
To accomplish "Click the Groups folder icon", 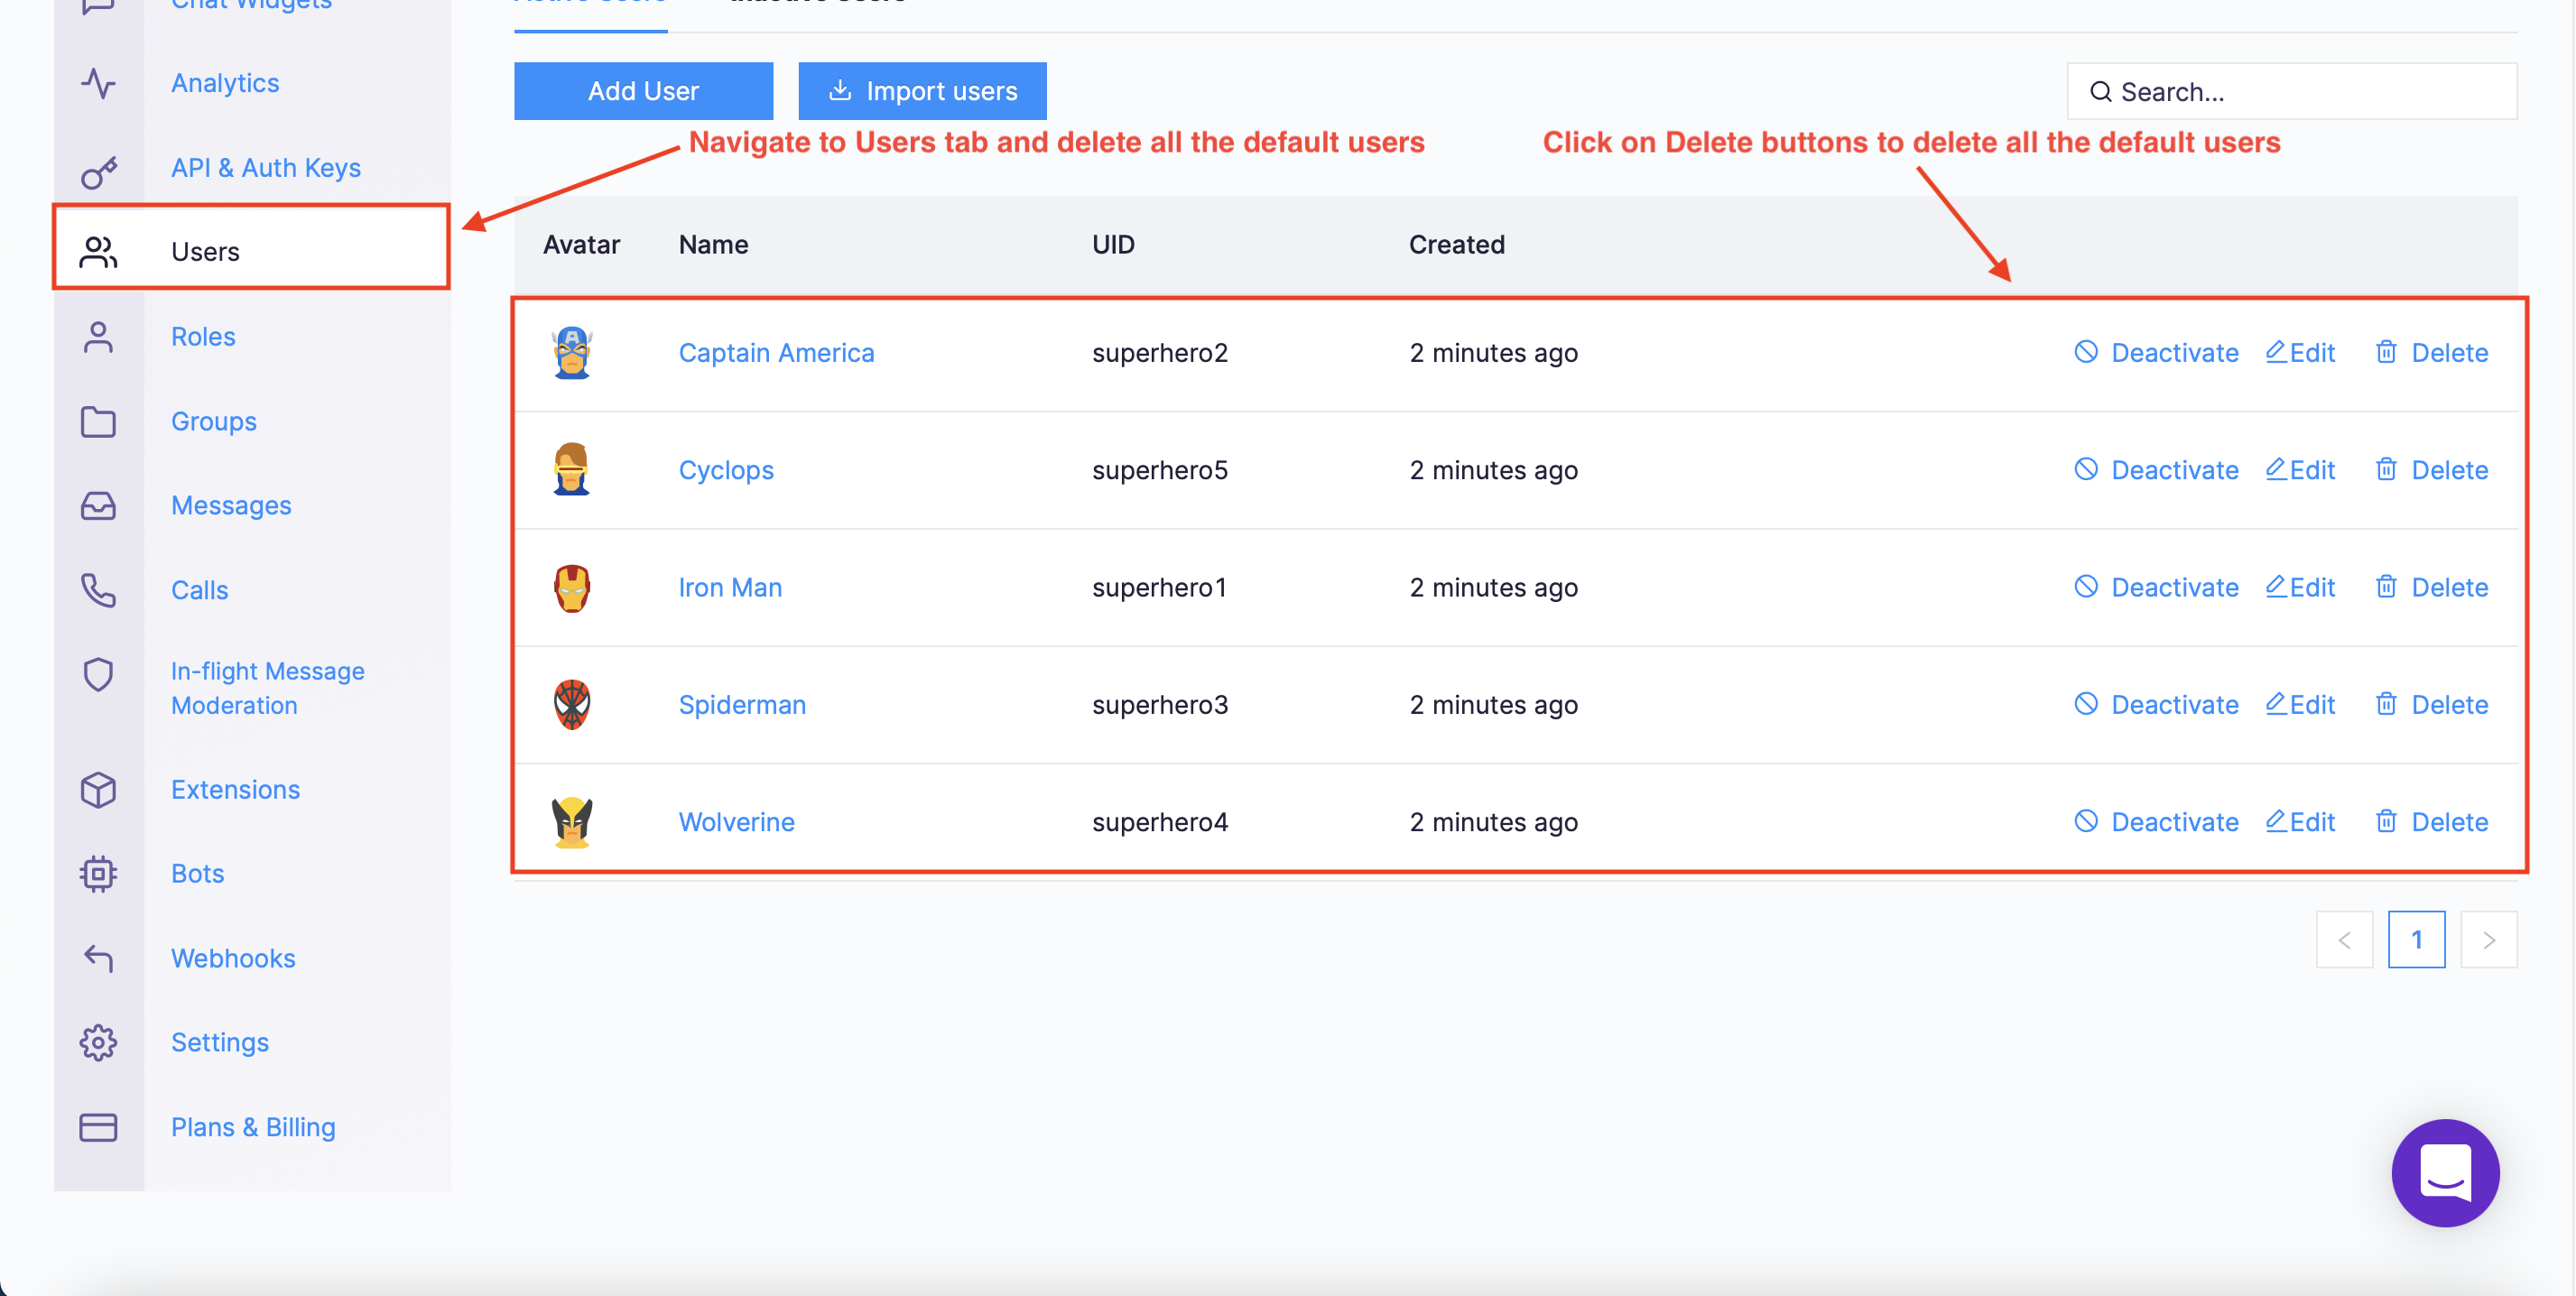I will pos(98,422).
